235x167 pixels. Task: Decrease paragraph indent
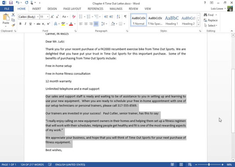106,17
